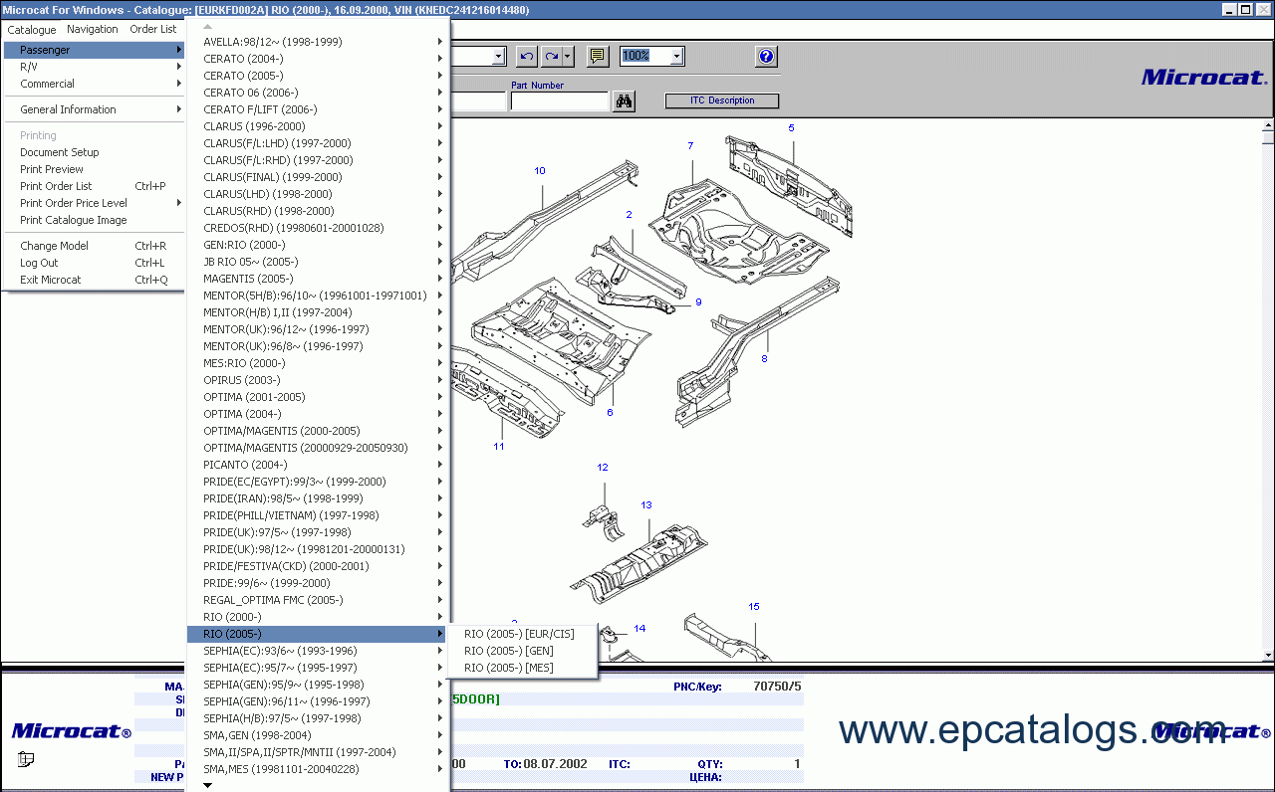Click submenu arrow beside MES:RIO (2000-)
This screenshot has width=1275, height=792.
pos(440,363)
